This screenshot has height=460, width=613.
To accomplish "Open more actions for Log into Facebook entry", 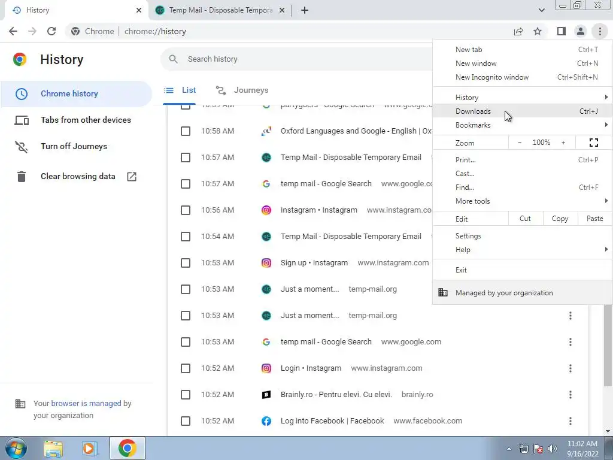I will [x=570, y=421].
